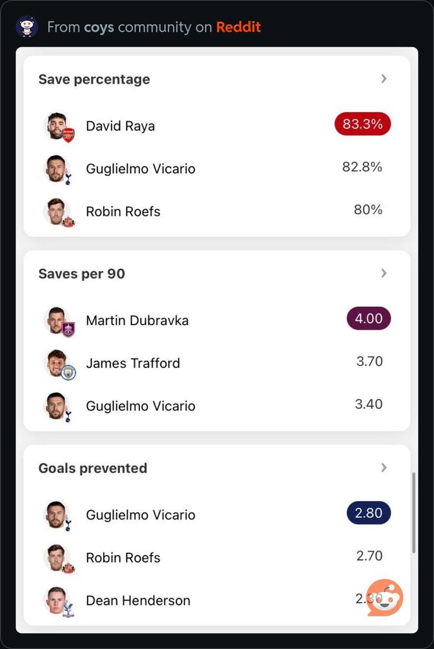
Task: Open the orange Reddit chat bubble icon
Action: tap(385, 597)
